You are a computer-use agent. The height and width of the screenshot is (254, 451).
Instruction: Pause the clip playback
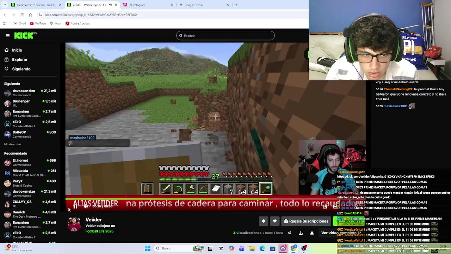click(x=75, y=206)
